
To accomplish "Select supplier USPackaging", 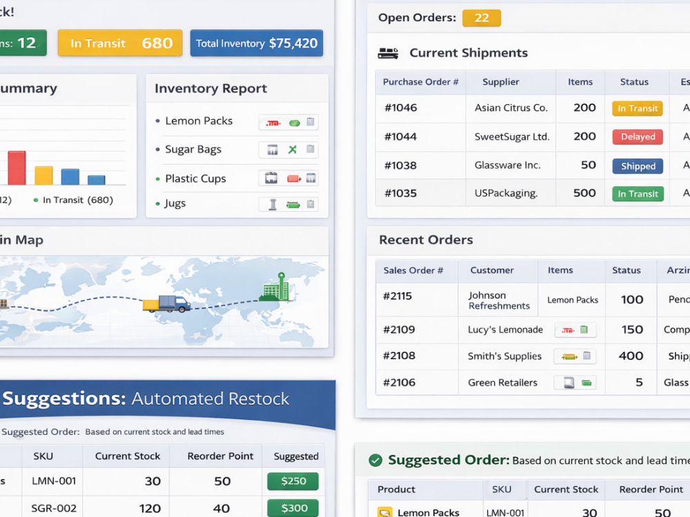I will point(506,194).
